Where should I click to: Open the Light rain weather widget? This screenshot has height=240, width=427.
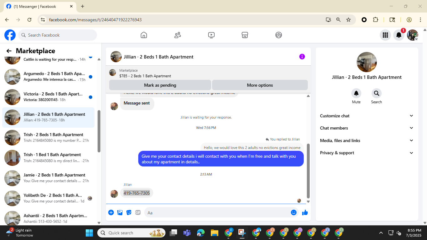pyautogui.click(x=19, y=233)
